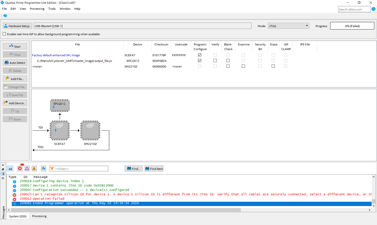This screenshot has height=225, width=377.
Task: Toggle the yellow warning messages filter
Action: [x=34, y=168]
